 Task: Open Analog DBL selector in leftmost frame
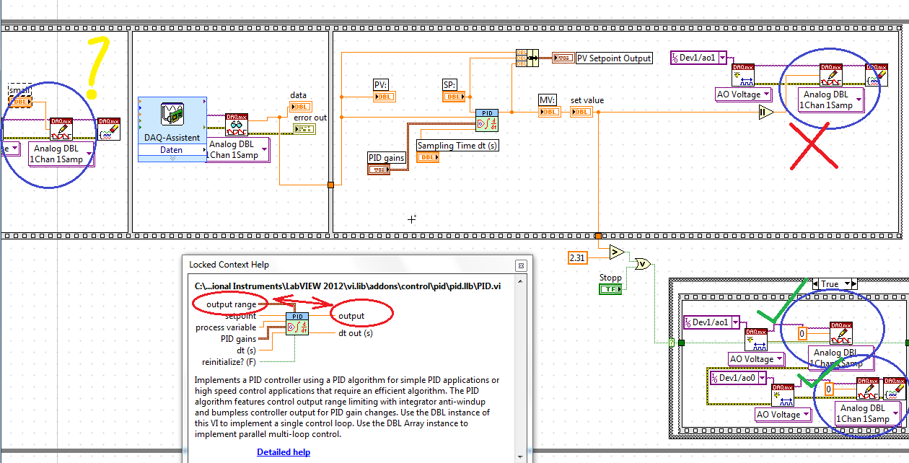pyautogui.click(x=90, y=155)
